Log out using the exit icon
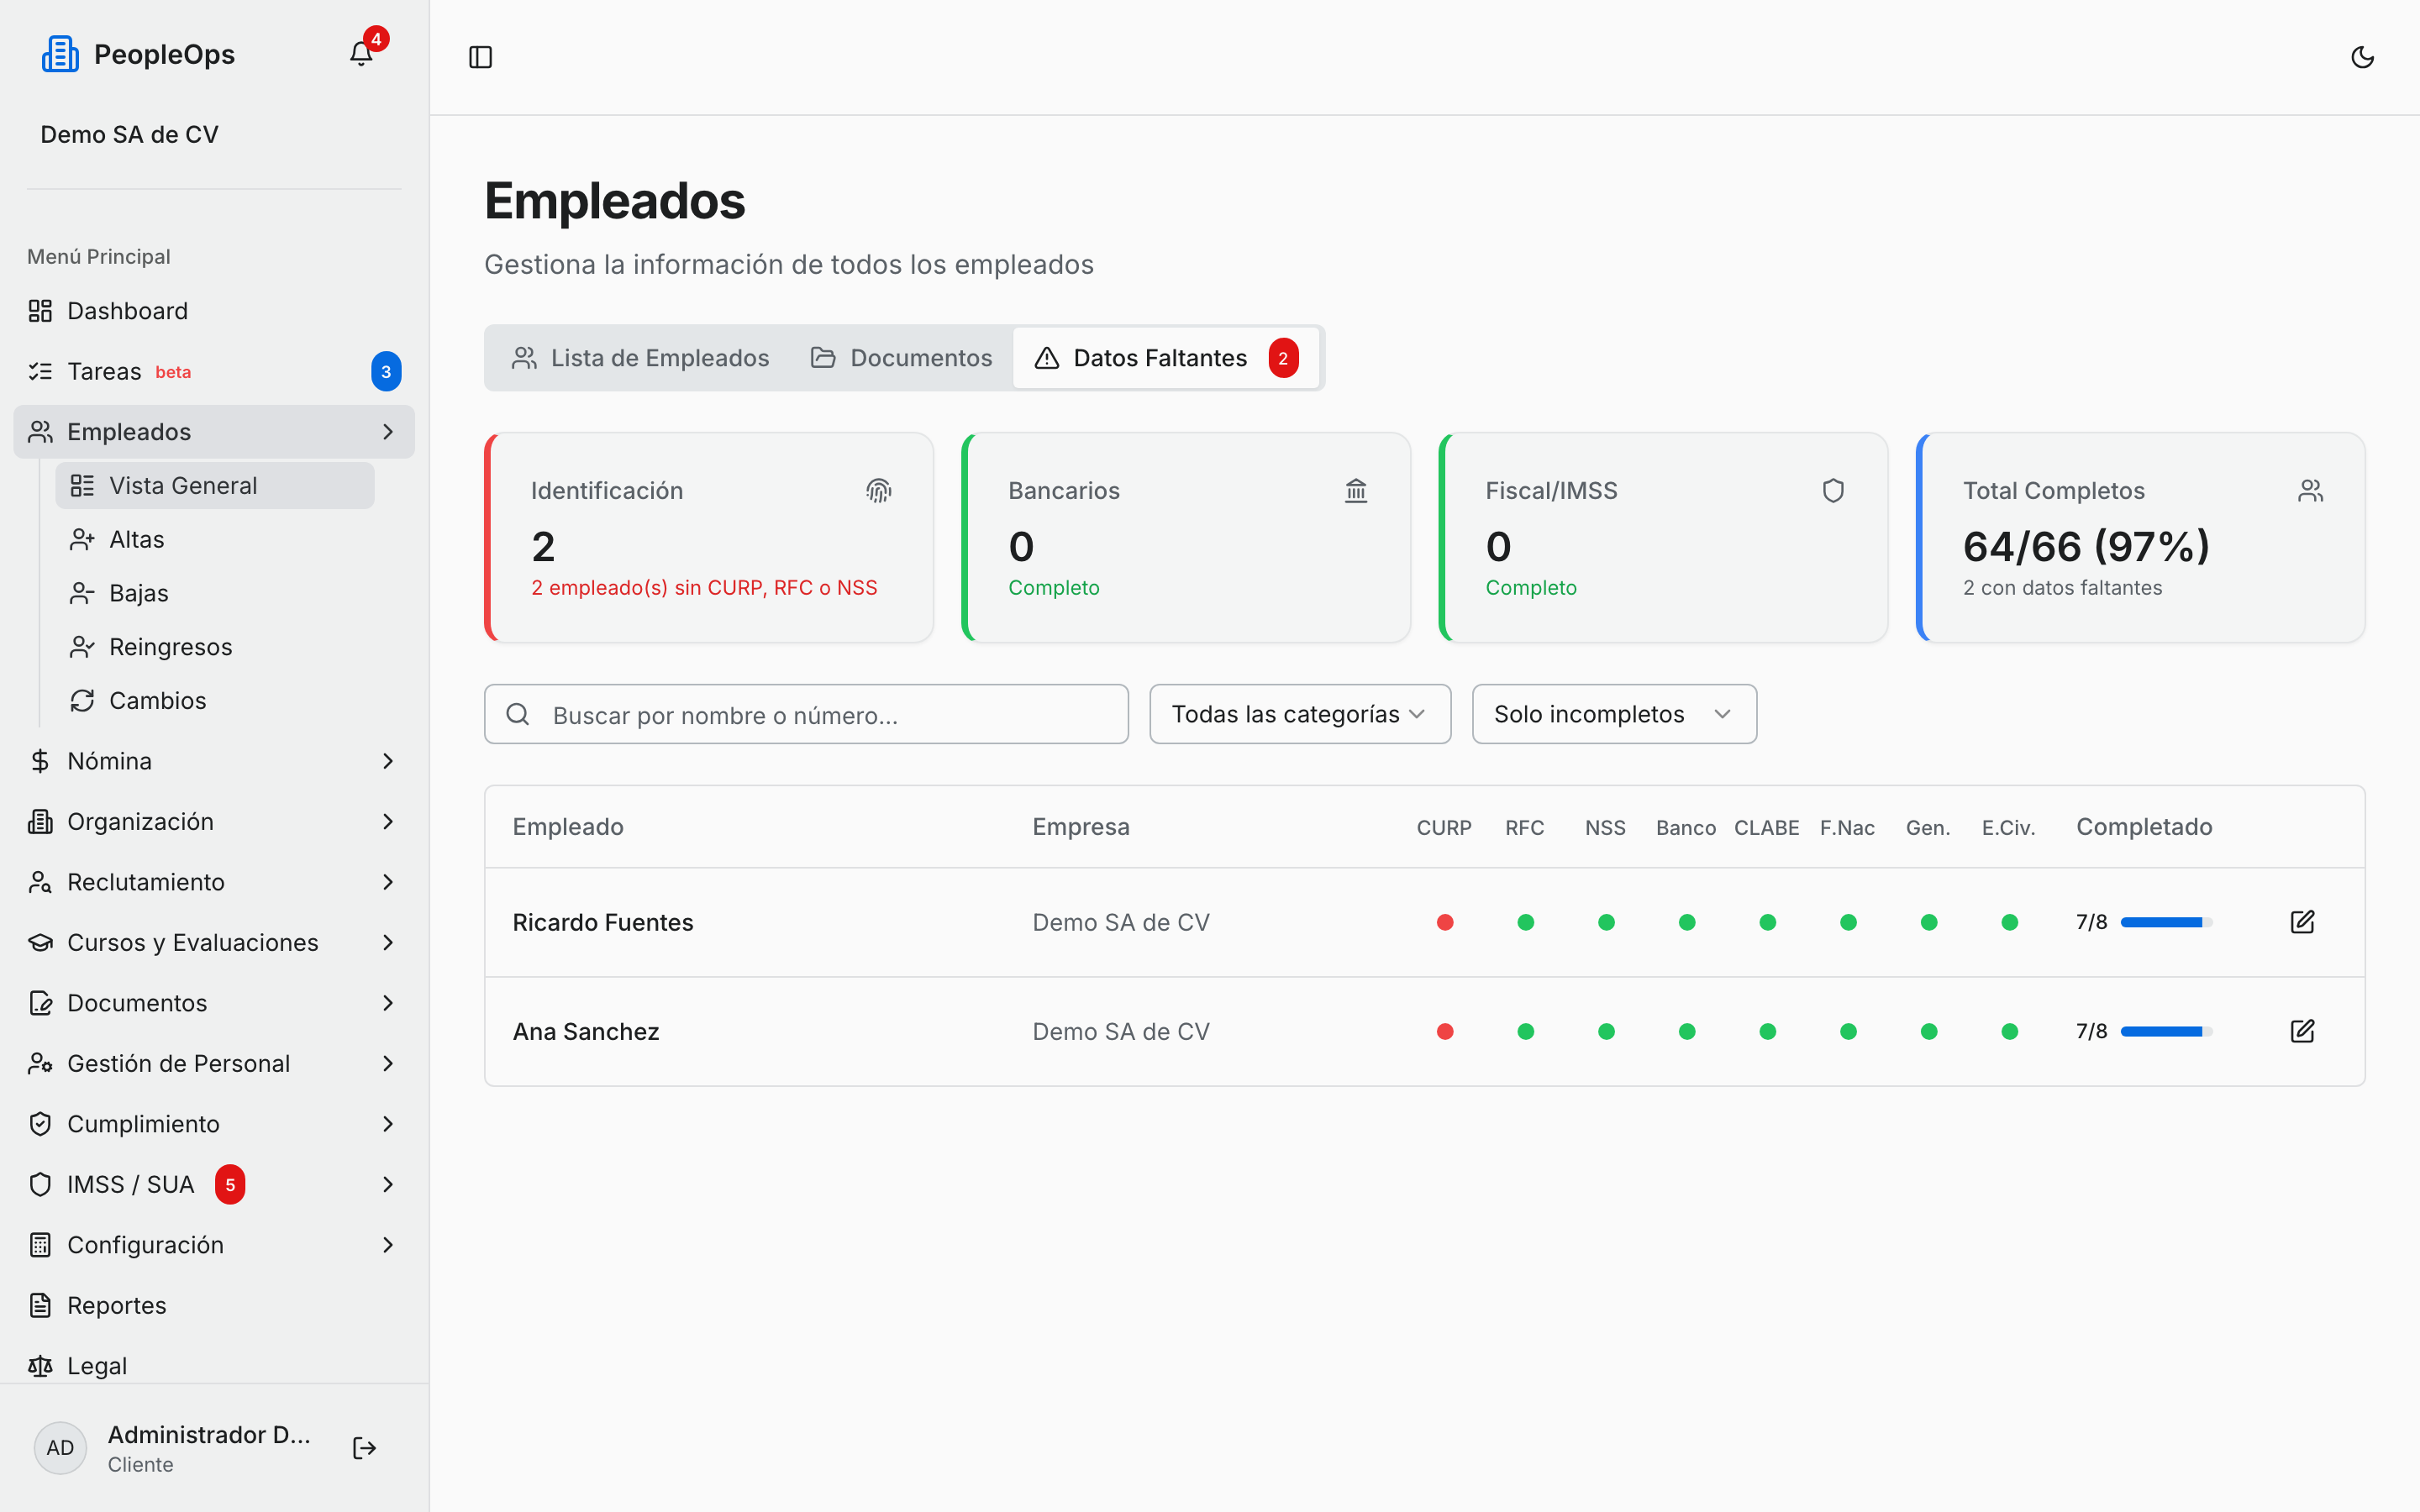2420x1512 pixels. [x=365, y=1447]
